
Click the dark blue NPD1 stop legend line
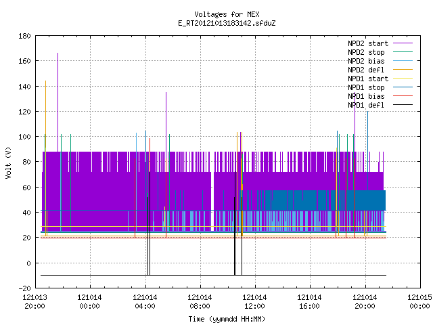(x=403, y=87)
